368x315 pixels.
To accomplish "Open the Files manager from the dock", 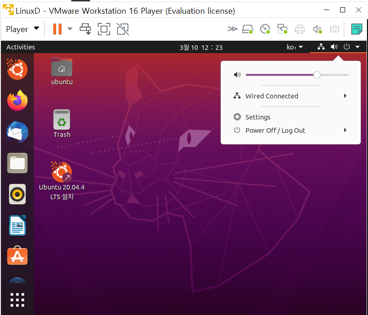I will pos(17,163).
